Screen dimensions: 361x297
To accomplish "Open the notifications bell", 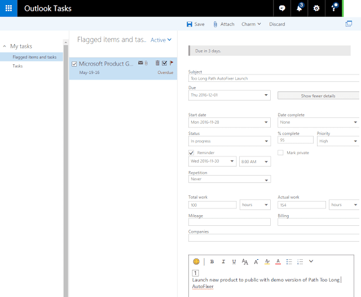I will (x=300, y=8).
